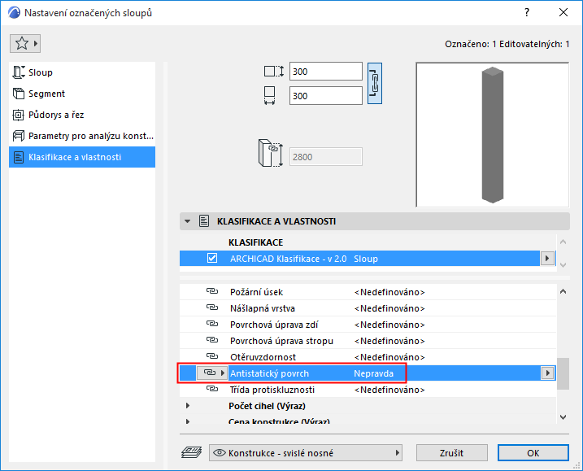Toggle link icon for Povrchová úprava stropu
583x471 pixels.
click(x=212, y=340)
